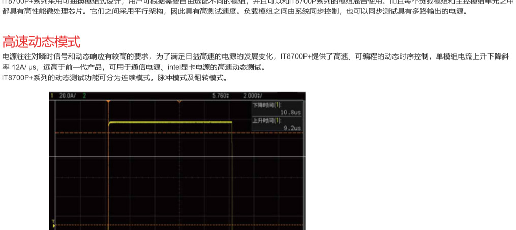Screen dimensions: 516x230
Task: Click the upper orange dashed cursor line
Action: 153,133
